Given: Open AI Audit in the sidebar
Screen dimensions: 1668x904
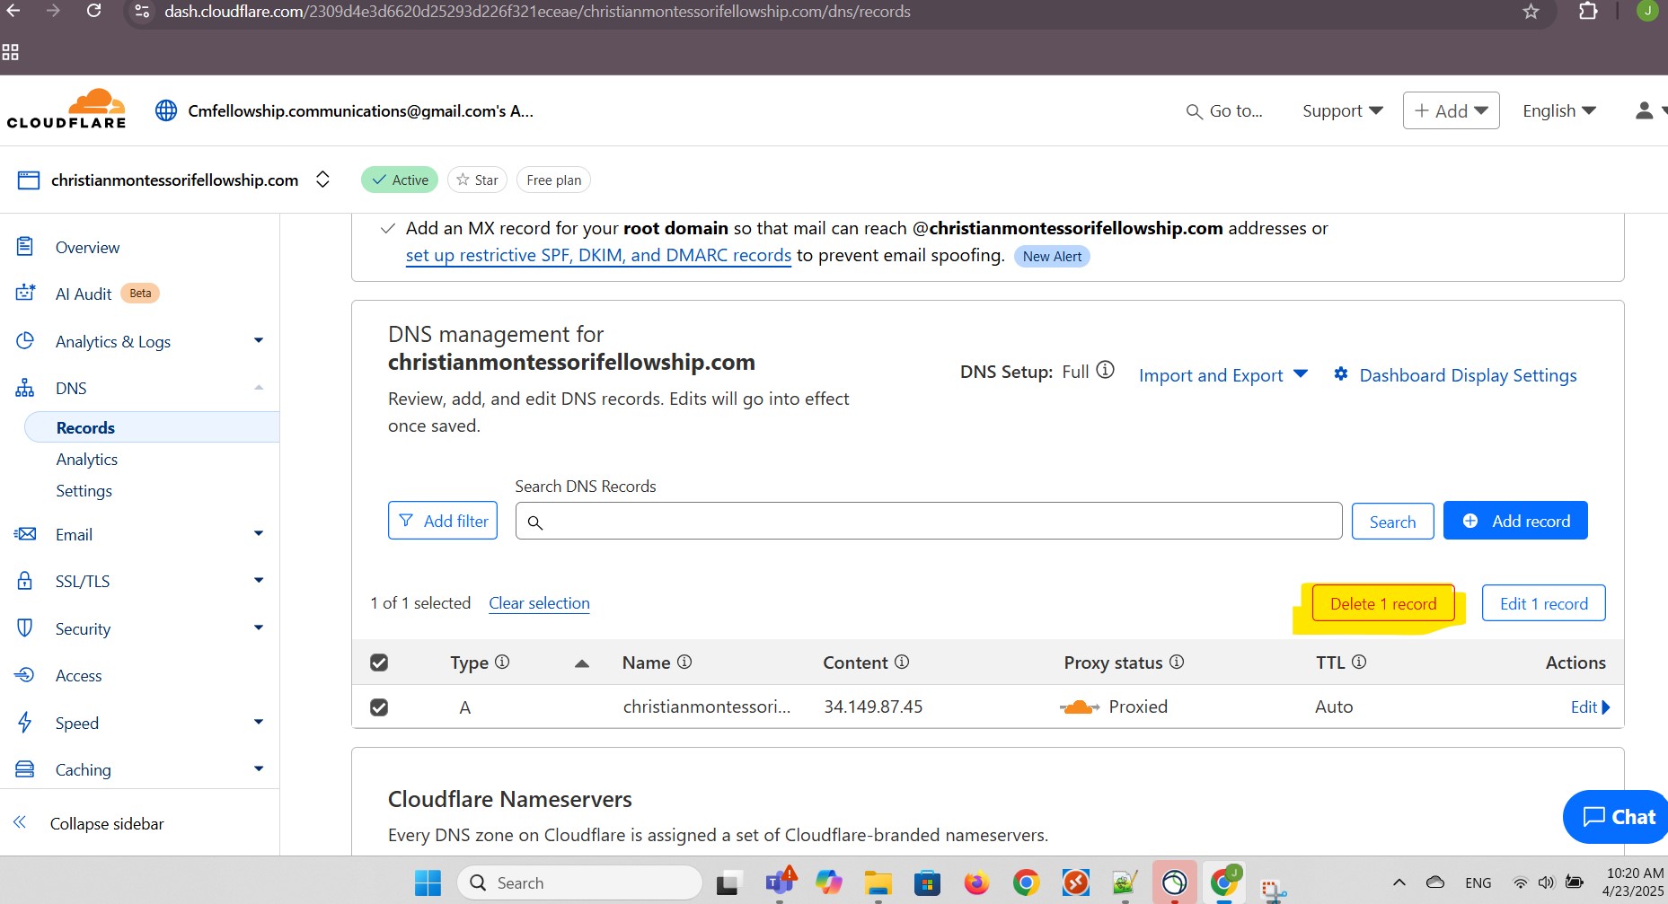Looking at the screenshot, I should click(84, 294).
